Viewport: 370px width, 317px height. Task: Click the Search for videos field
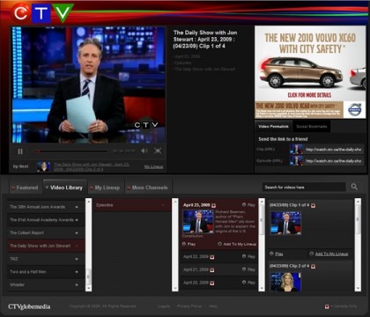tap(304, 187)
